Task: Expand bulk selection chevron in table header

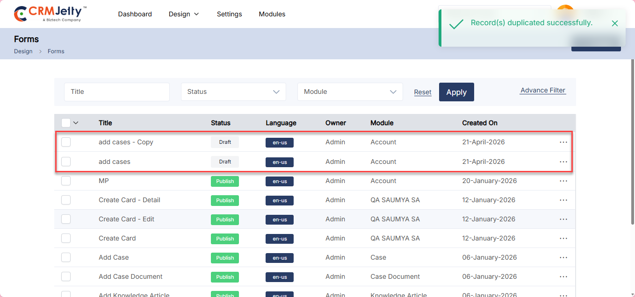Action: (76, 123)
